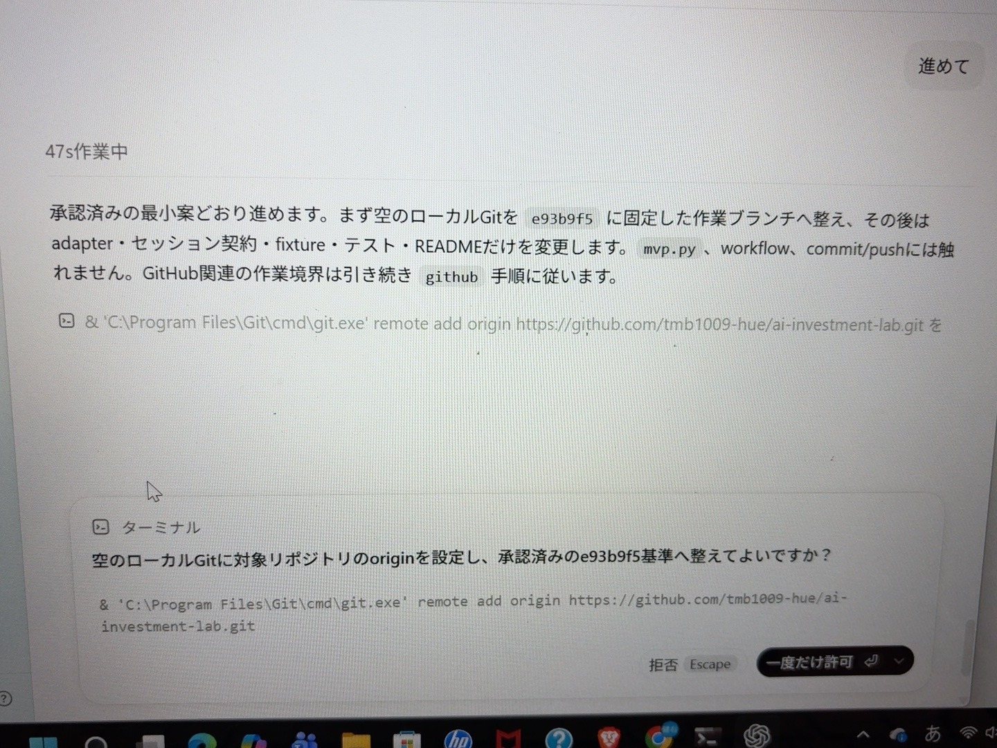Click the OneDrive cloud tray icon
Viewport: 997px width, 748px height.
[x=898, y=735]
